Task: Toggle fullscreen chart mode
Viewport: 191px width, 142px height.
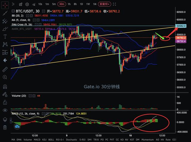Action: click(114, 4)
